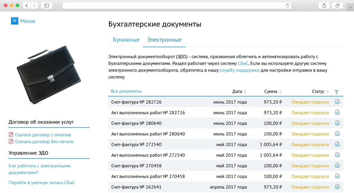354x193 pixels.
Task: Switch to the Бумажные tab
Action: coord(125,40)
